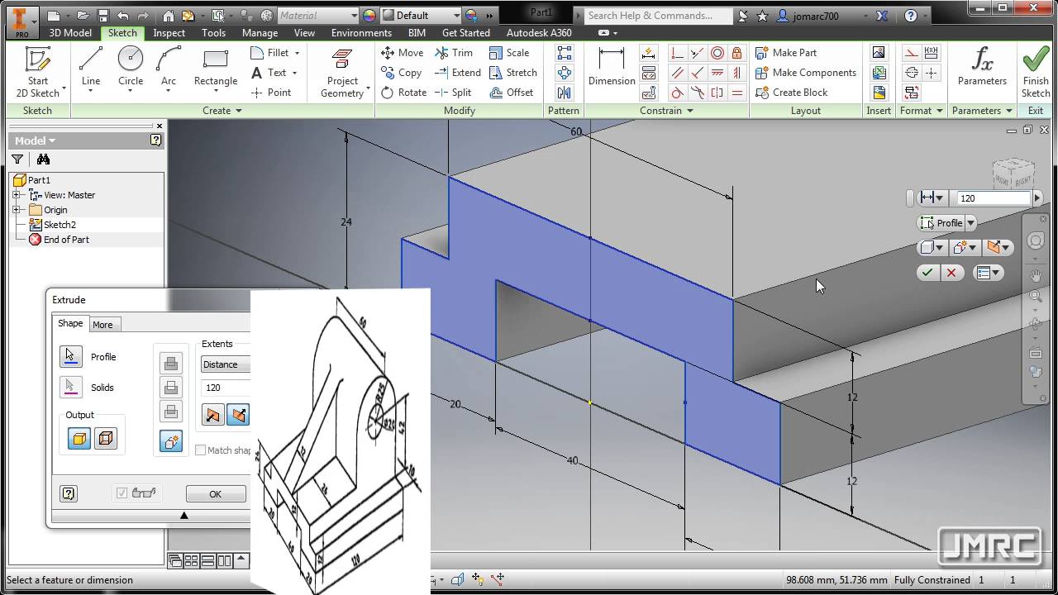Screen dimensions: 1058x595
Task: Open the Extents Distance dropdown
Action: [x=226, y=364]
